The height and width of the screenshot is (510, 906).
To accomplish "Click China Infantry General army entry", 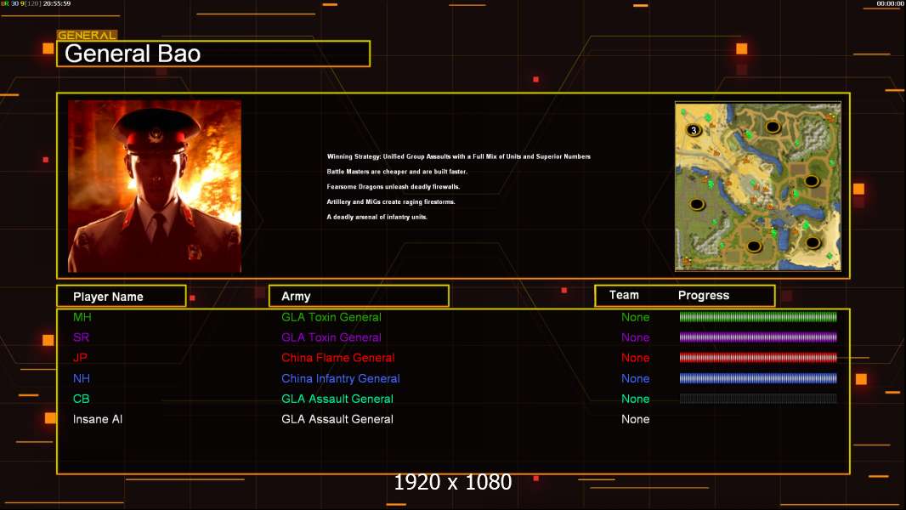I will 340,378.
